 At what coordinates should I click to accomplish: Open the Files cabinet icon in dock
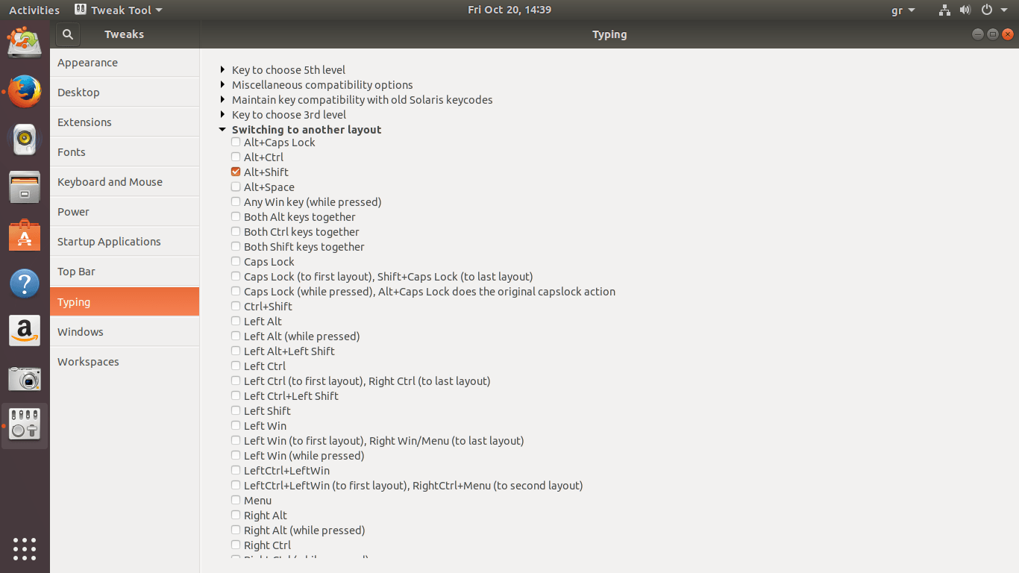pos(25,187)
